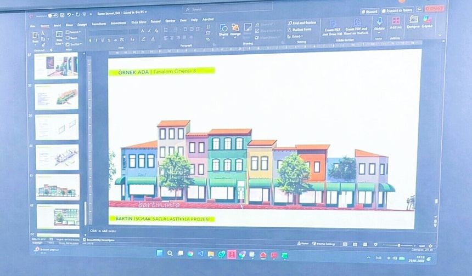Open the Design tab
The width and height of the screenshot is (472, 276).
pyautogui.click(x=82, y=25)
